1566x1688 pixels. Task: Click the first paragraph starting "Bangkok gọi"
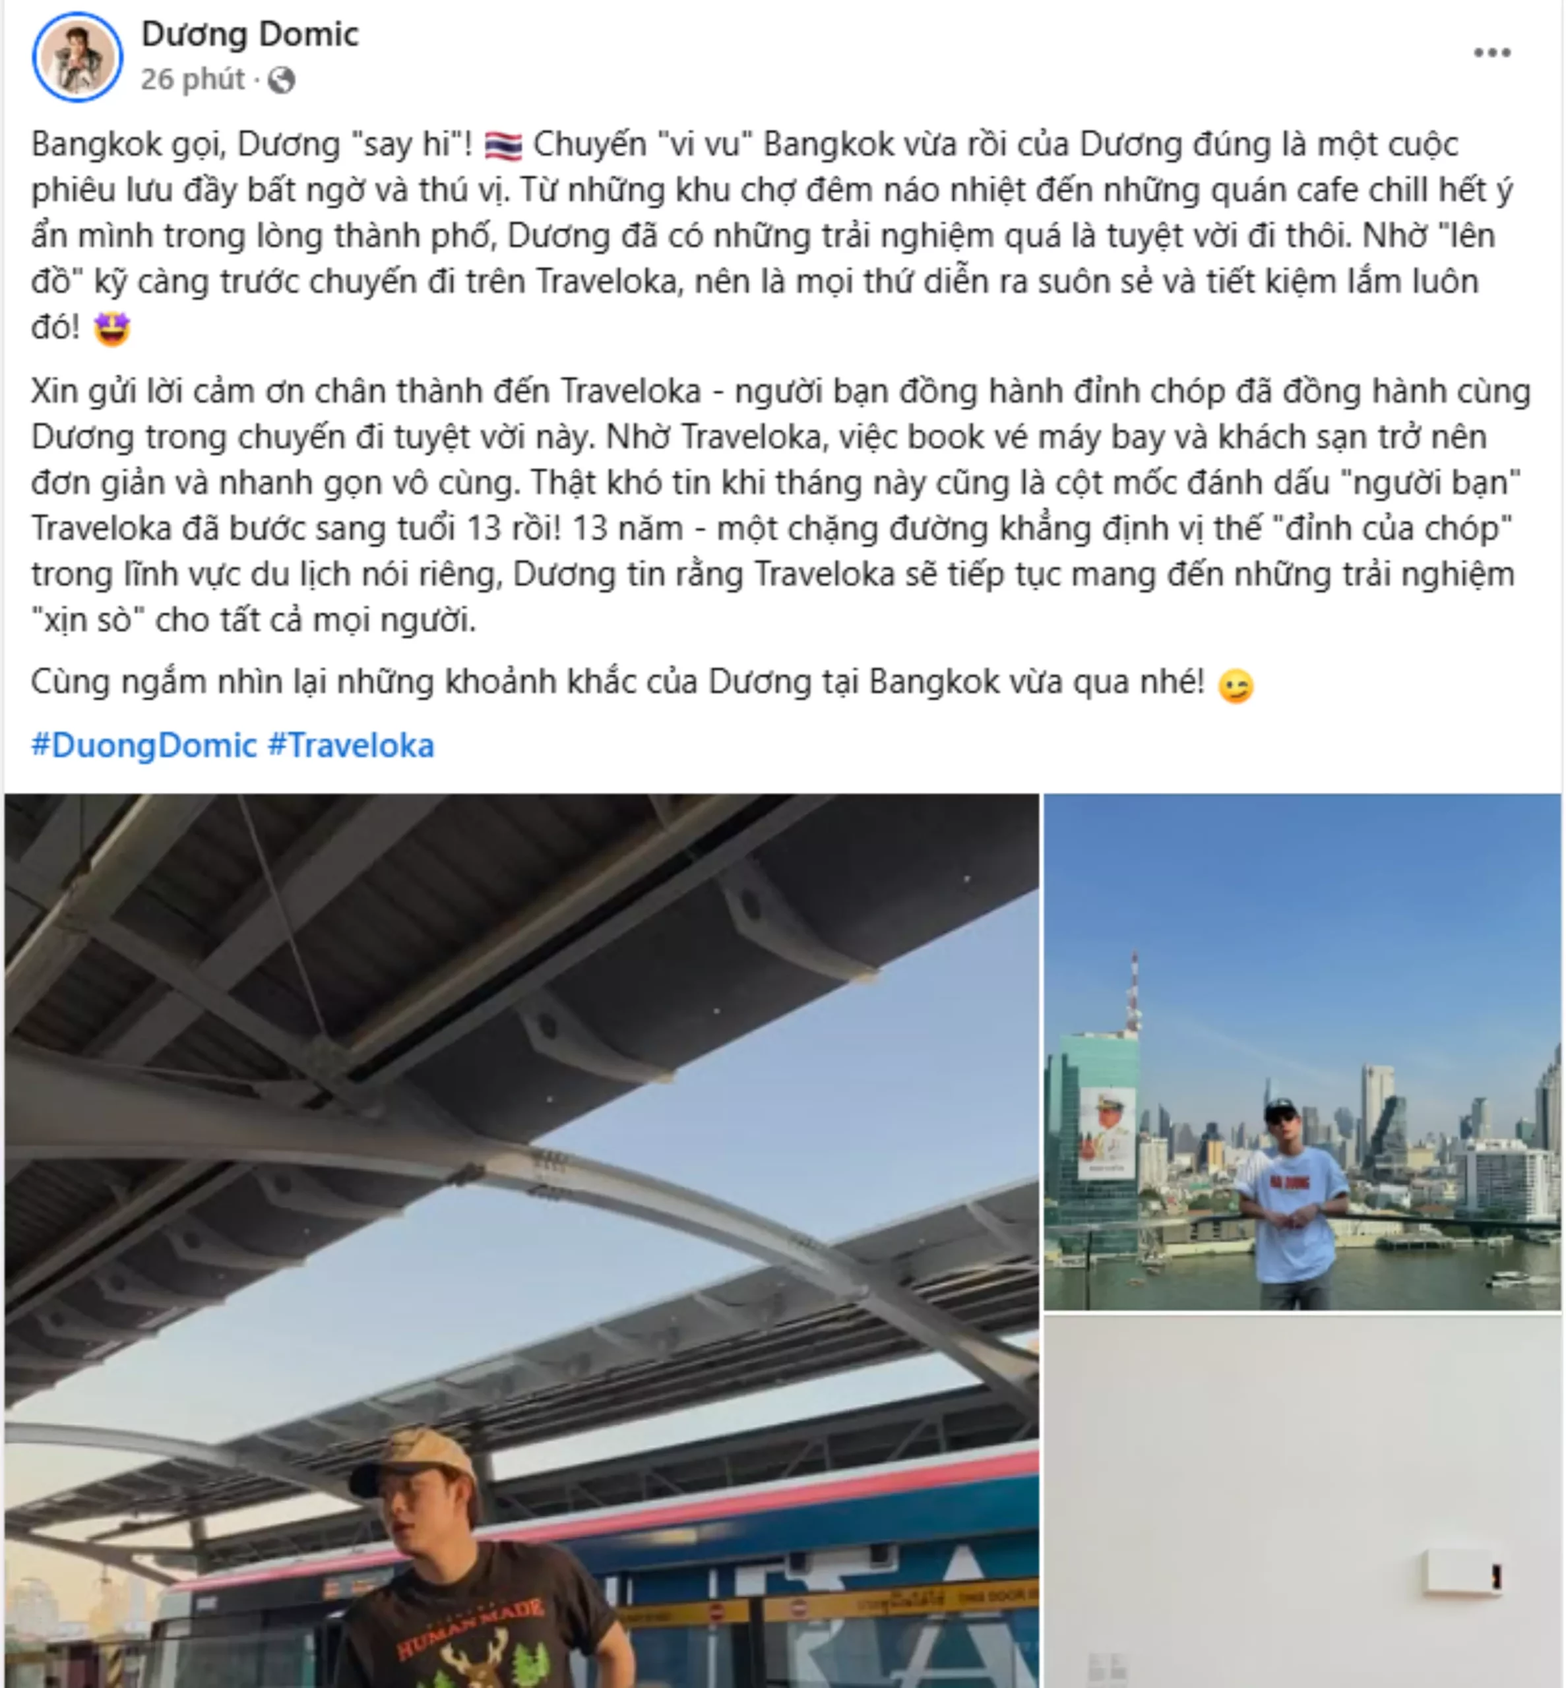point(771,235)
